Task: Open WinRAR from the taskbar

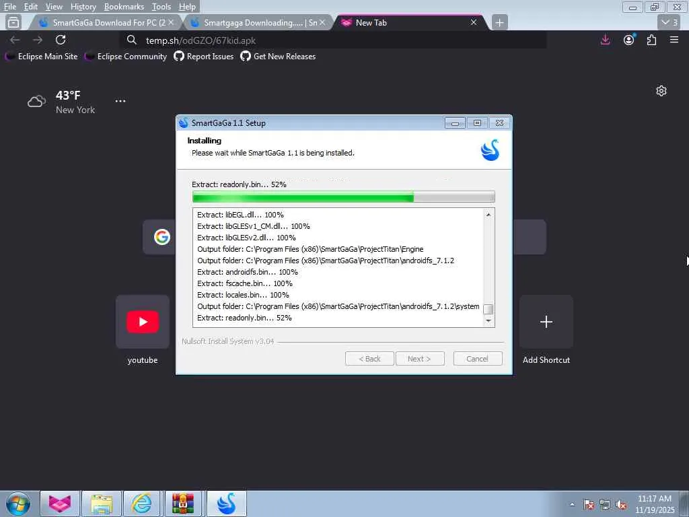Action: click(x=183, y=504)
